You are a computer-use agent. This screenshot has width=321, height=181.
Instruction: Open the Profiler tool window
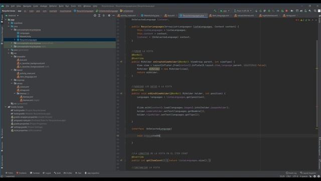(x=68, y=173)
